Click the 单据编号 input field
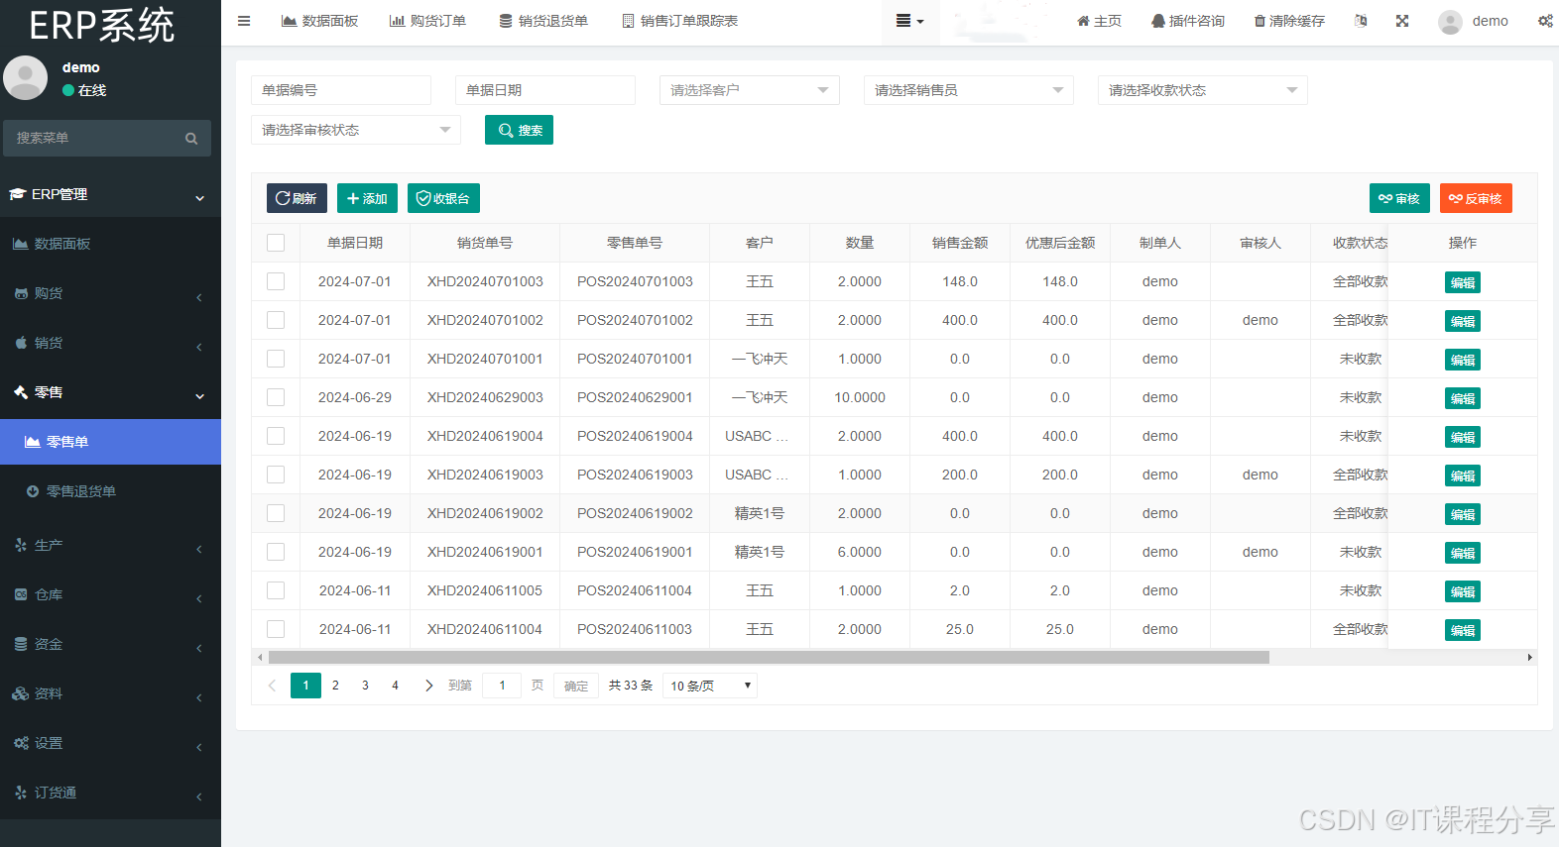 [x=340, y=90]
